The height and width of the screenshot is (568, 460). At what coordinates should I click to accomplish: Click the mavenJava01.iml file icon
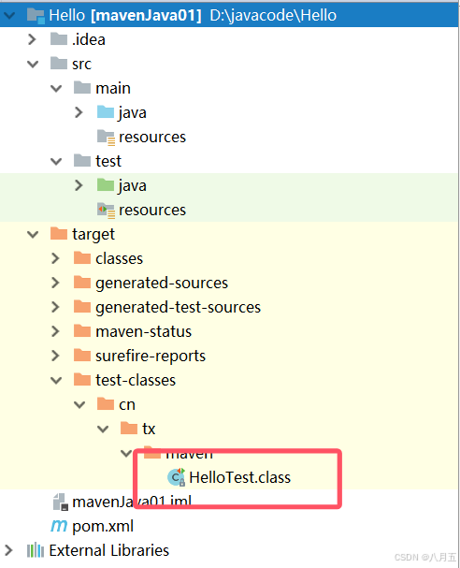point(61,502)
